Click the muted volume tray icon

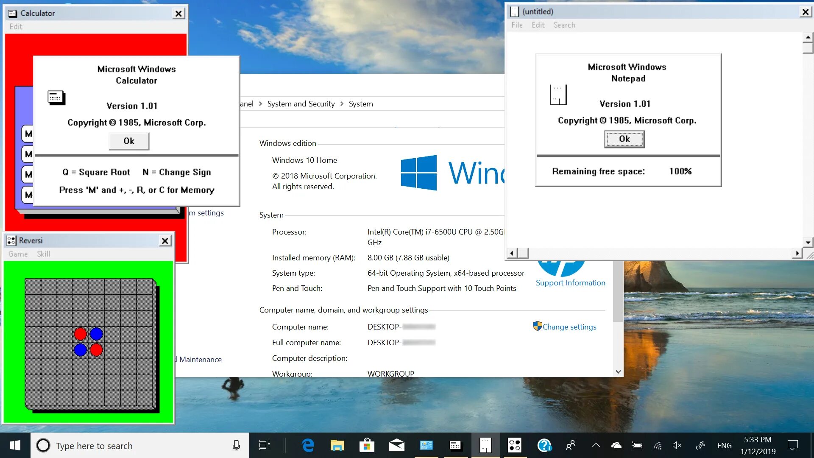click(x=677, y=445)
